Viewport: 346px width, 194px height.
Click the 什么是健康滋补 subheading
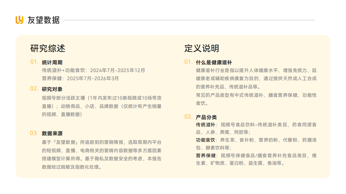point(214,63)
